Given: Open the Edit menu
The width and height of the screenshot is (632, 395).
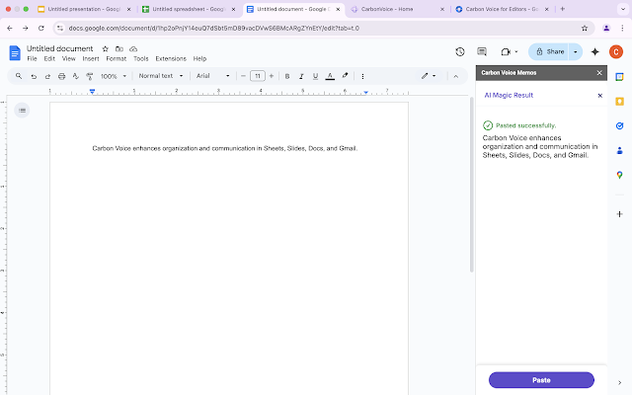Looking at the screenshot, I should point(49,59).
